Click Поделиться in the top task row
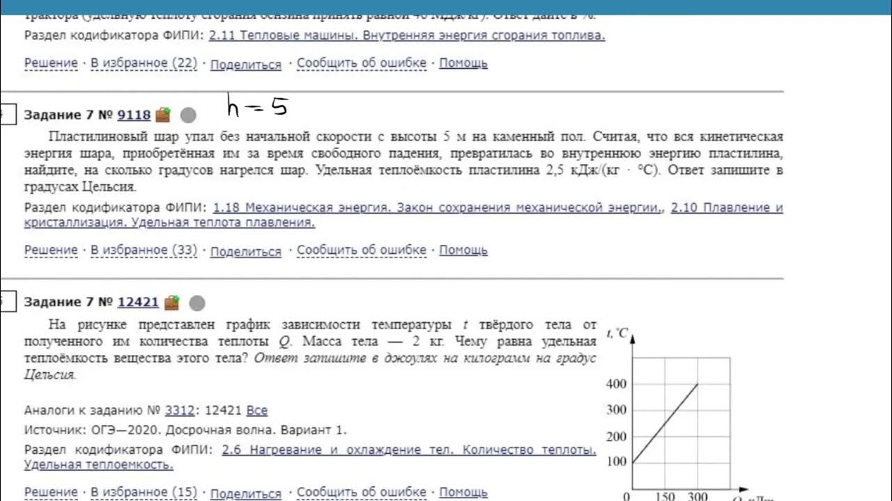Screen dimensions: 892x501 click(246, 64)
